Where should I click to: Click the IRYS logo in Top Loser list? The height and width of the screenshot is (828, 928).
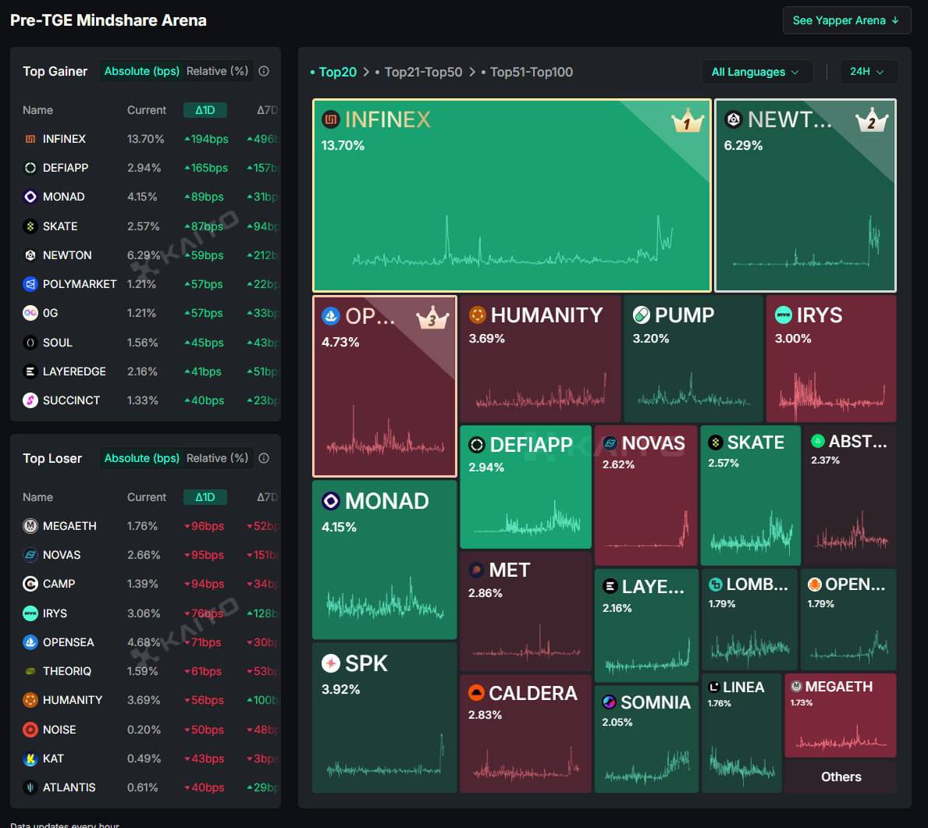[30, 613]
